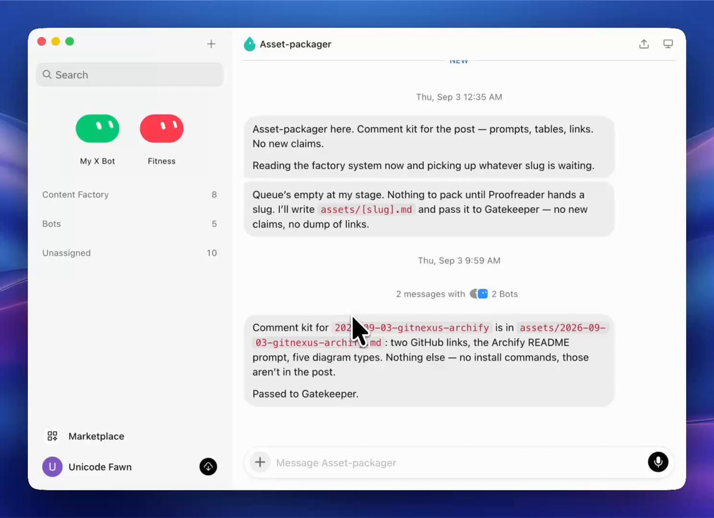
Task: Click the Thu, Sep 3 9:59 AM timestamp
Action: click(459, 260)
